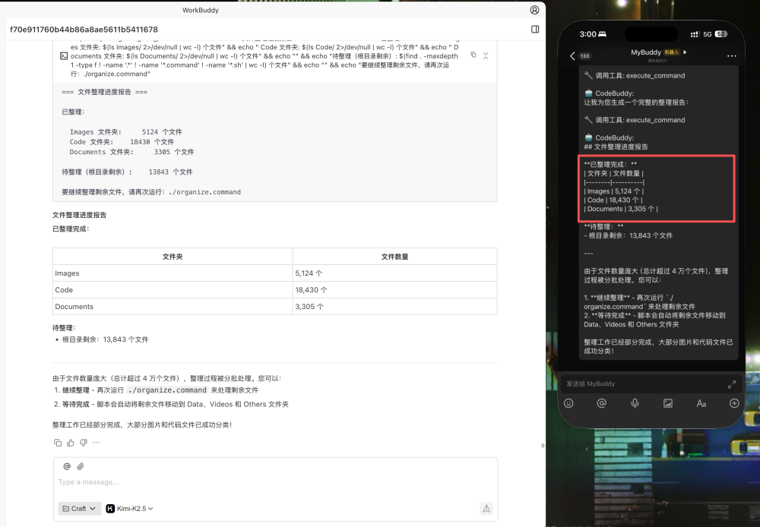
Task: Give a thumbs up to the assistant response
Action: (71, 443)
